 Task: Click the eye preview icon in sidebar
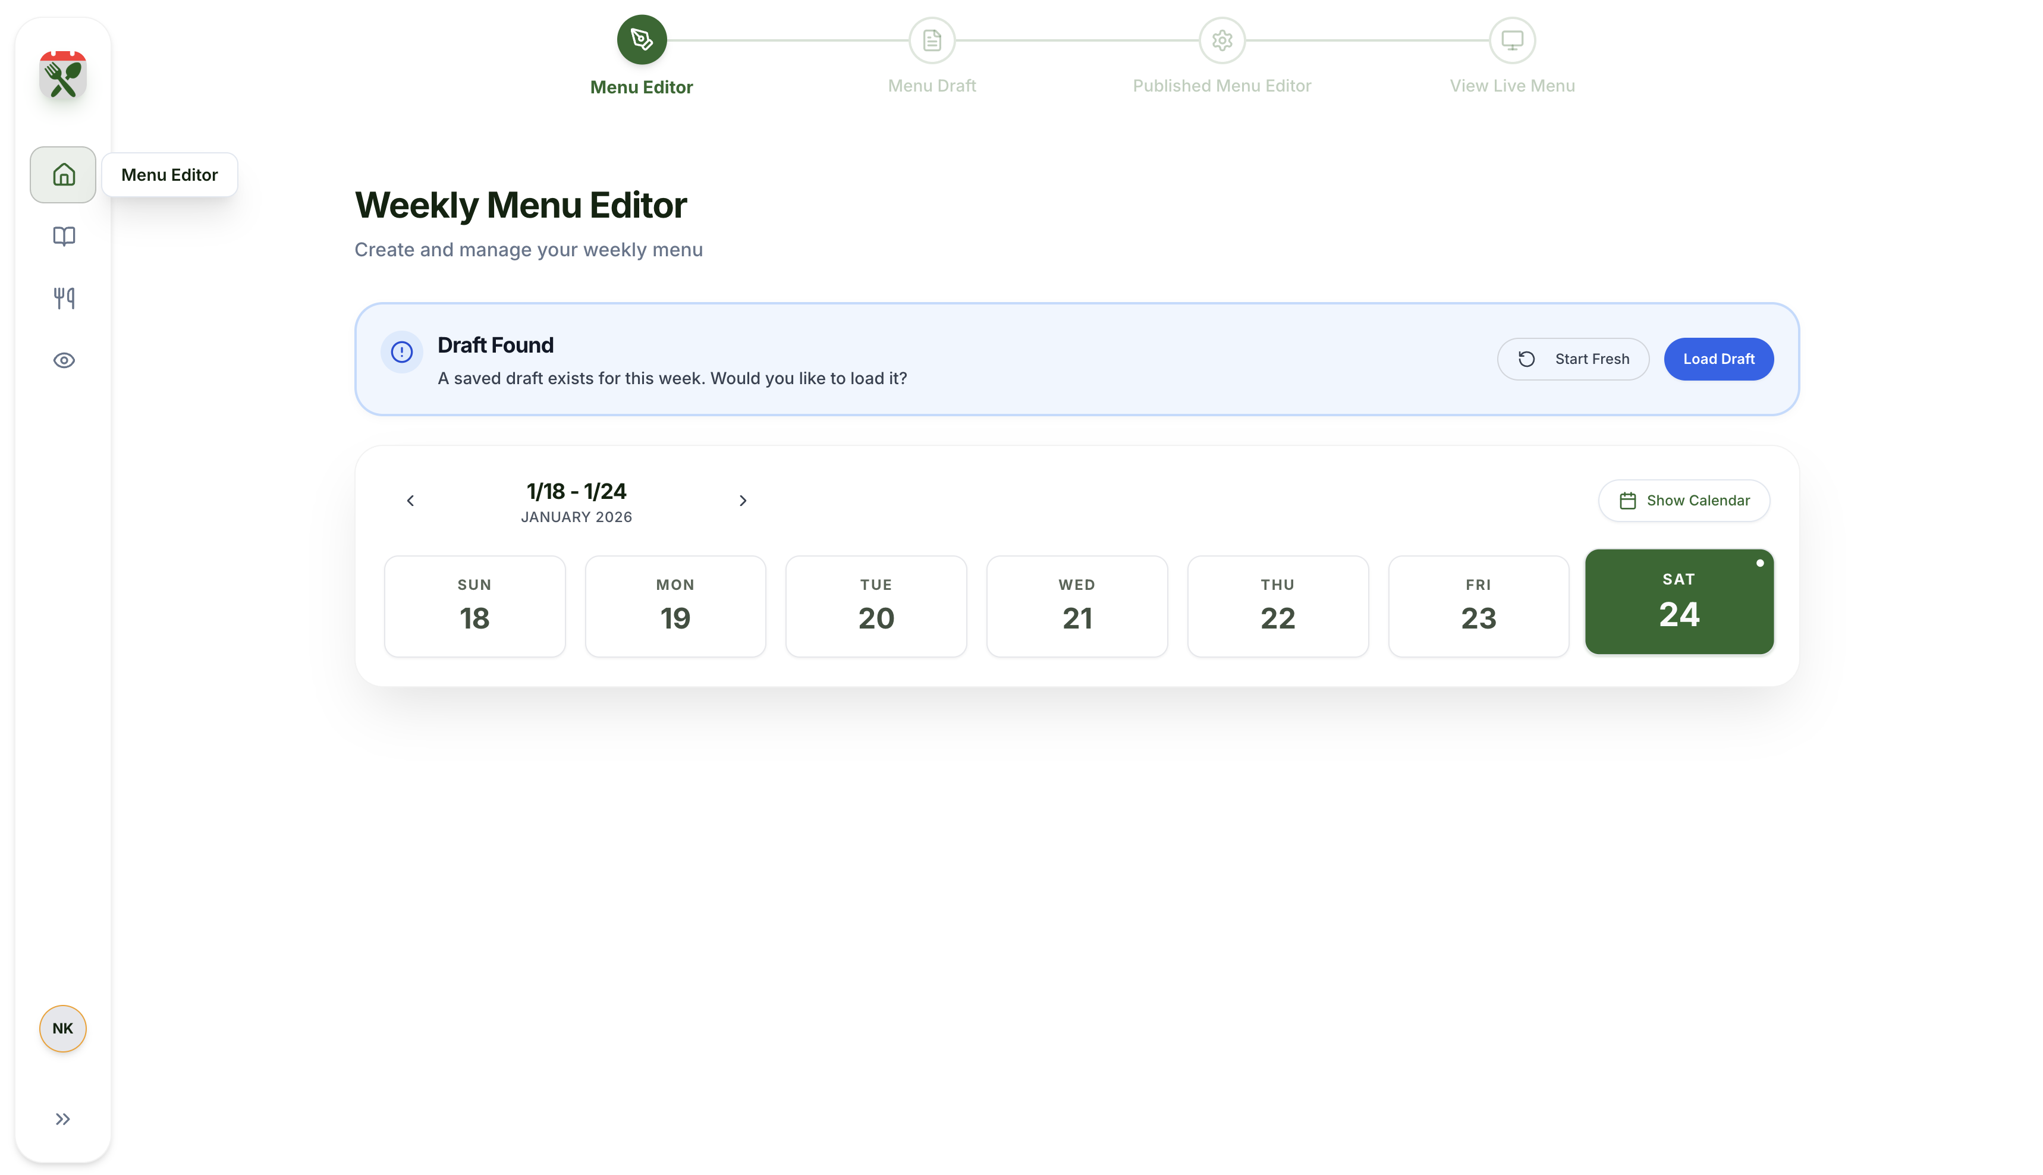pyautogui.click(x=62, y=360)
